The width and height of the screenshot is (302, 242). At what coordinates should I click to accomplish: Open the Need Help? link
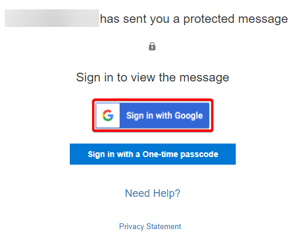152,193
